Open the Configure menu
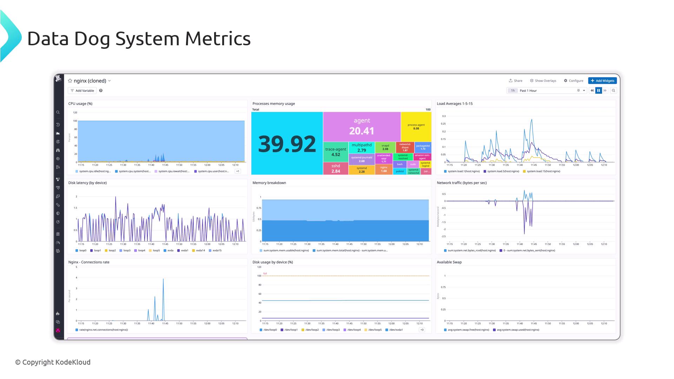 [573, 81]
